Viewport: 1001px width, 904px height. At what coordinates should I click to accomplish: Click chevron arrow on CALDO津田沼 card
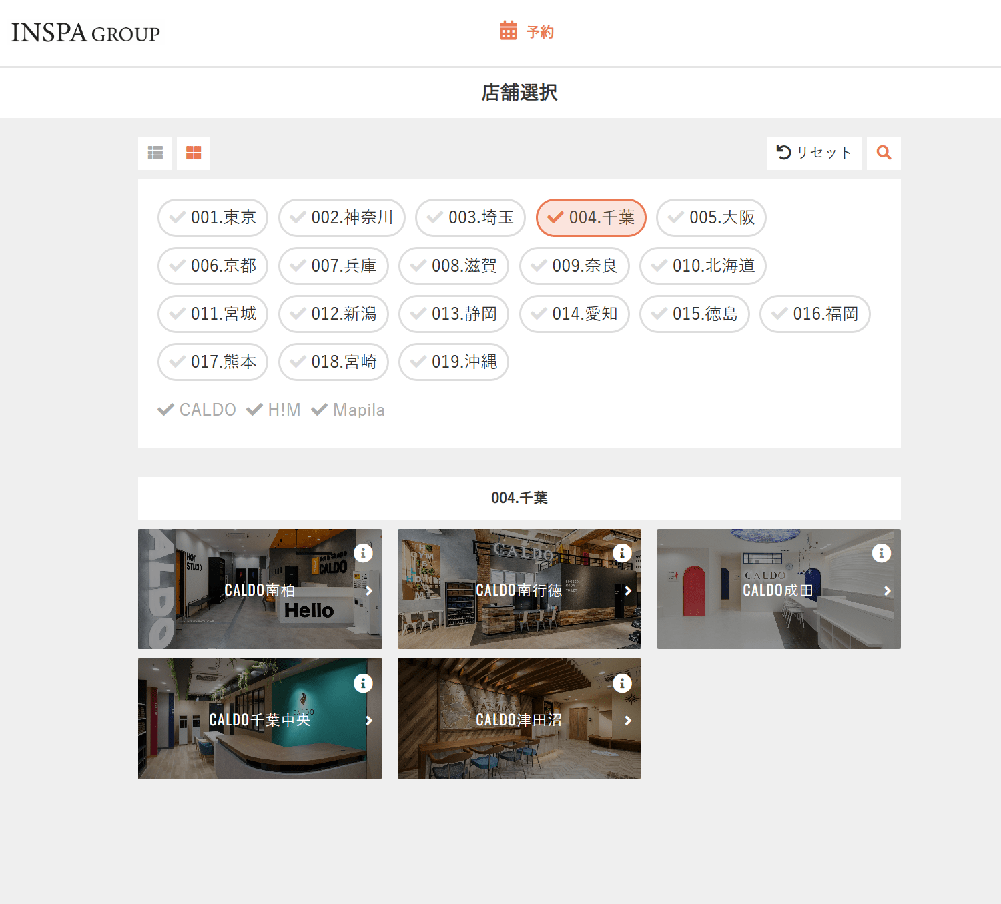[628, 721]
